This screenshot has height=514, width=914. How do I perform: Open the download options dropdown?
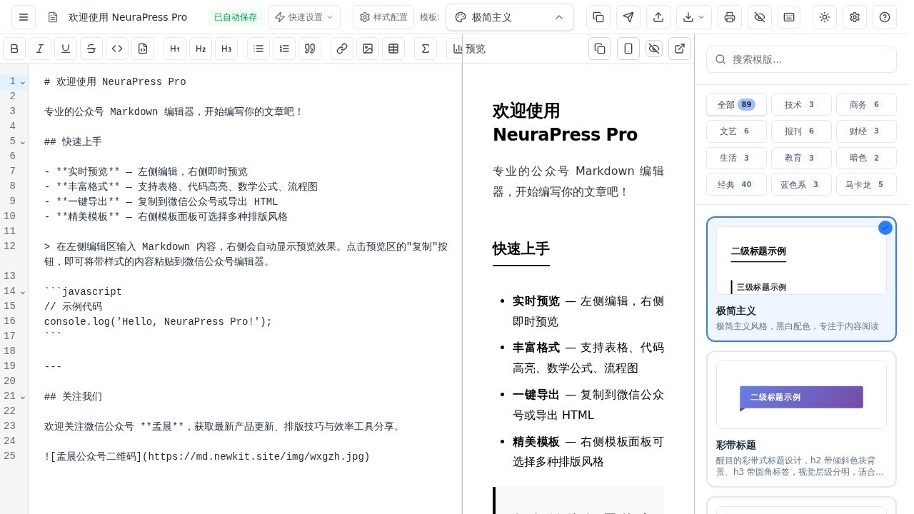point(694,17)
